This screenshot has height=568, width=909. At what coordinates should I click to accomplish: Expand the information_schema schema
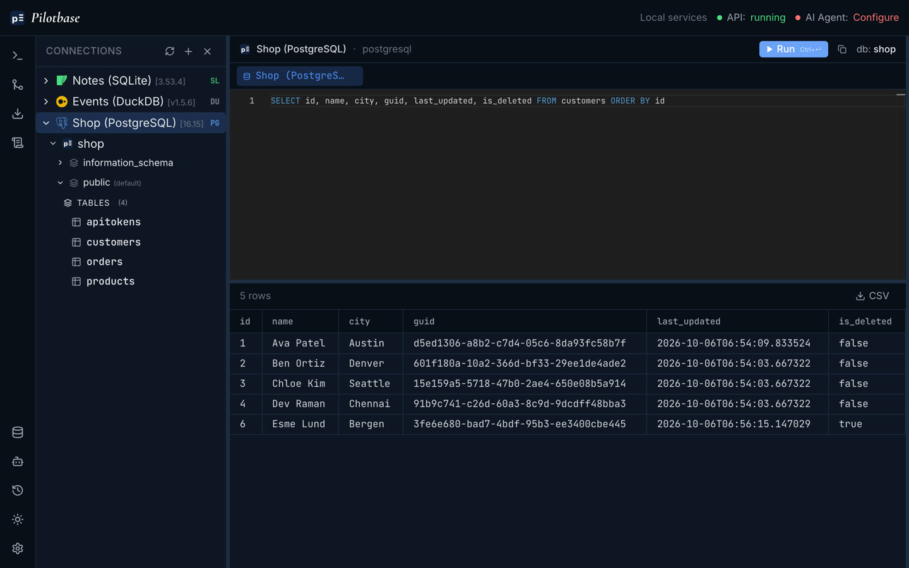[x=61, y=163]
